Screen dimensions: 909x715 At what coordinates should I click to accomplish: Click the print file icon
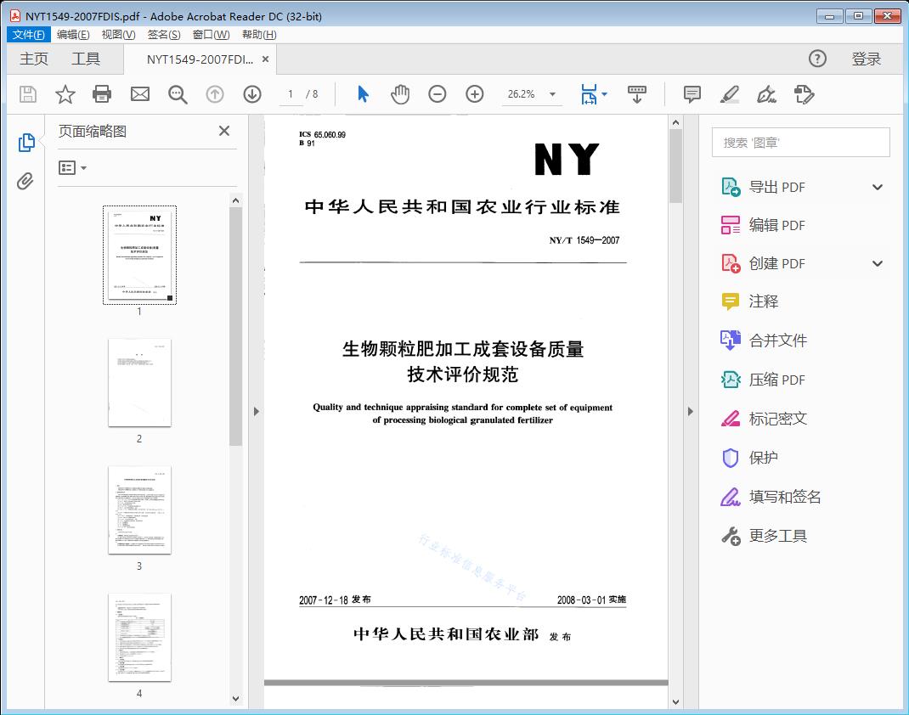click(x=102, y=94)
